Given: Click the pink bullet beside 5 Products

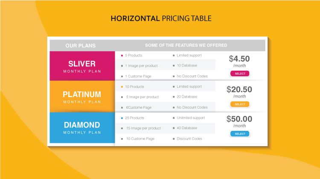Looking at the screenshot, I should point(122,55).
